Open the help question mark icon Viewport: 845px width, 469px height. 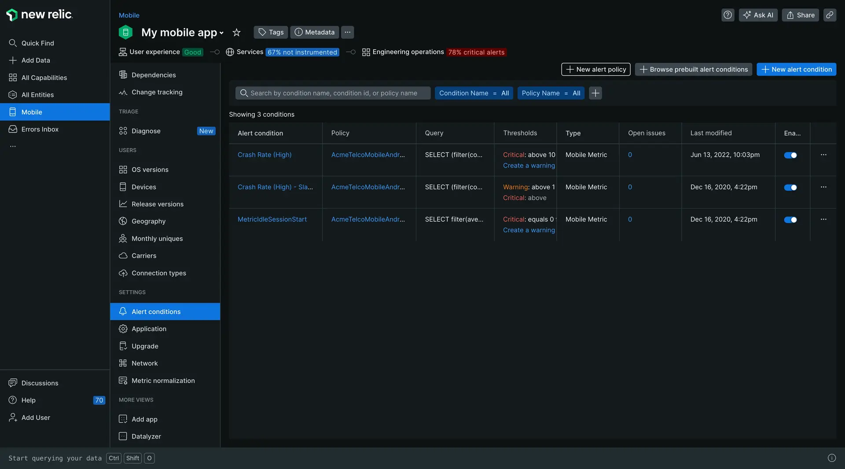(x=727, y=15)
